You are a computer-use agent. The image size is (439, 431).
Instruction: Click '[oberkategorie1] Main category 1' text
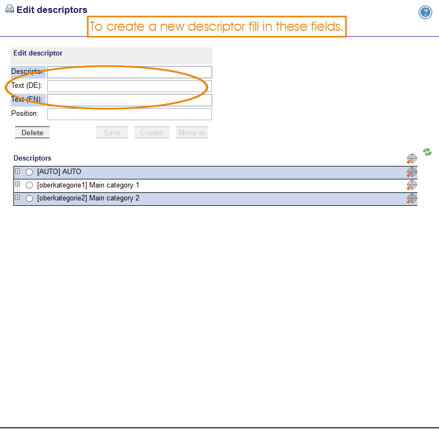tap(88, 185)
